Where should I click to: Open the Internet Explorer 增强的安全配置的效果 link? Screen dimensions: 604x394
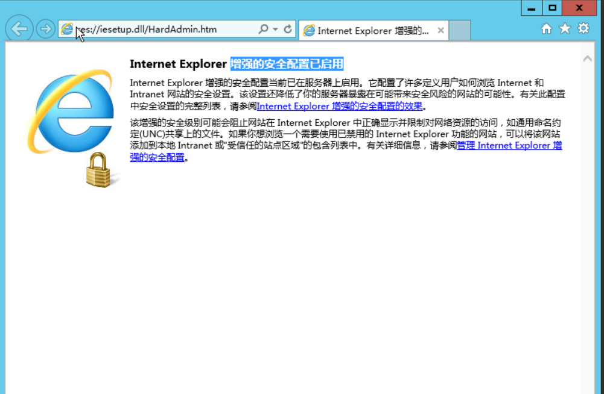(x=340, y=106)
